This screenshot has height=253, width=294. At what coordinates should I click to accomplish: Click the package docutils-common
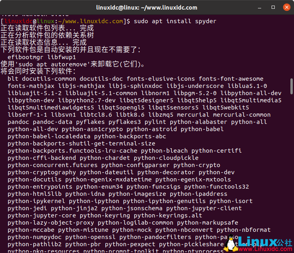click(49, 79)
